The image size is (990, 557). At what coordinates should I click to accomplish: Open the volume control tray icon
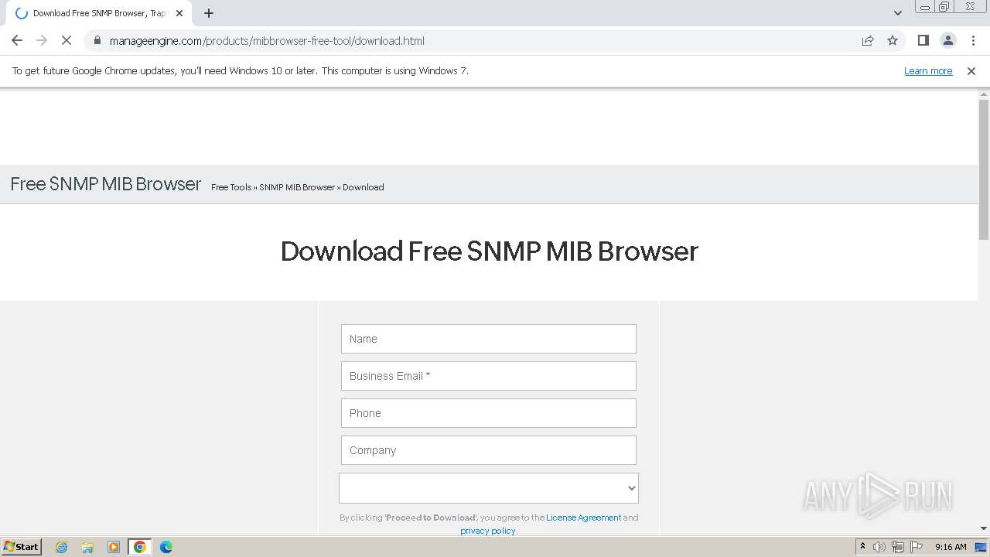879,547
